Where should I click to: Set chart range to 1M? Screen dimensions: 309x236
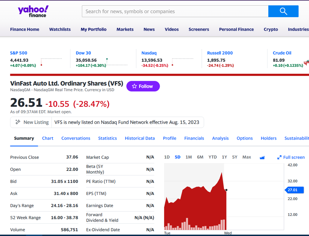coord(189,157)
